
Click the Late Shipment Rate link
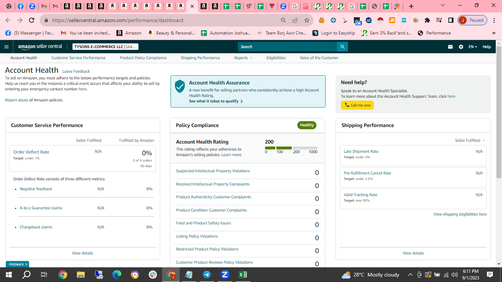point(361,151)
